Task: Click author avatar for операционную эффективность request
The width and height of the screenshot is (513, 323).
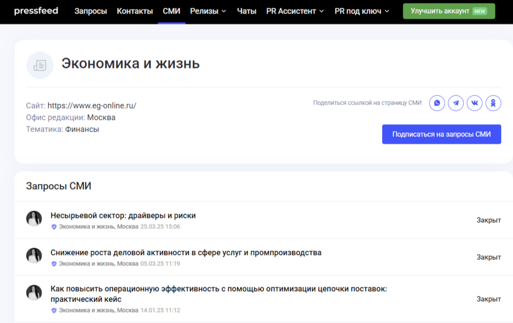Action: point(34,292)
